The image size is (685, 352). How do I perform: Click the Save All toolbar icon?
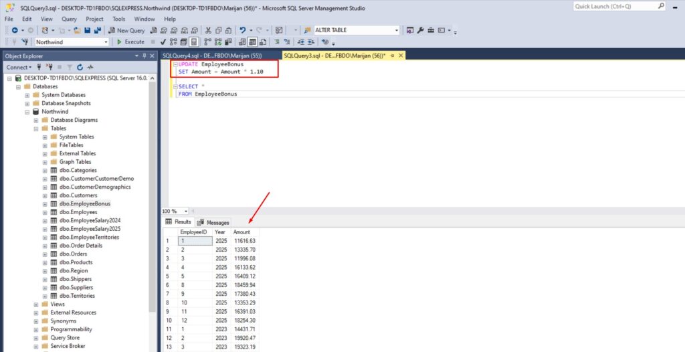coord(98,30)
